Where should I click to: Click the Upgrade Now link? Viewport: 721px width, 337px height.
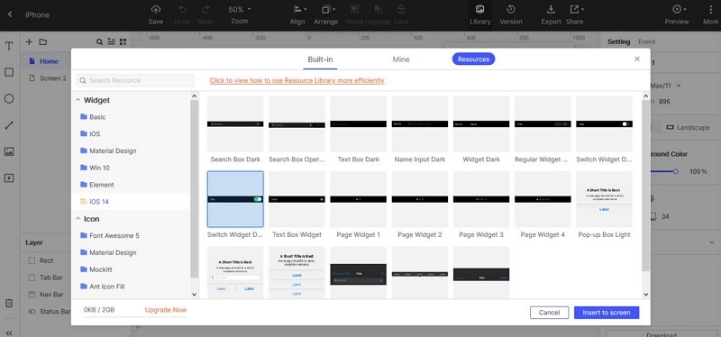(x=166, y=310)
